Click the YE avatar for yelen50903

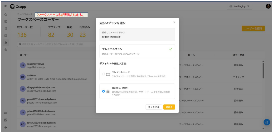(x=23, y=113)
